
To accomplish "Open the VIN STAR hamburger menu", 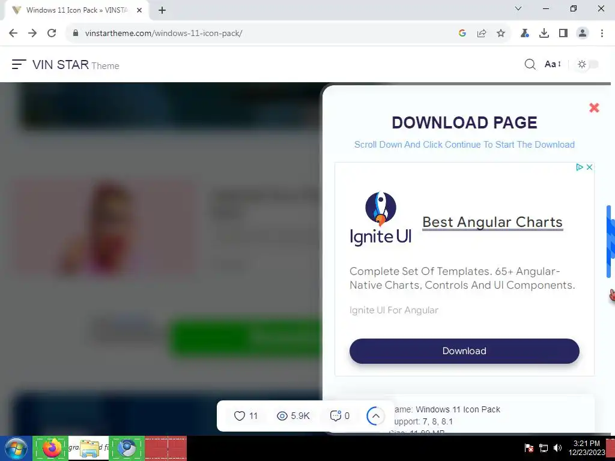I will pyautogui.click(x=19, y=64).
